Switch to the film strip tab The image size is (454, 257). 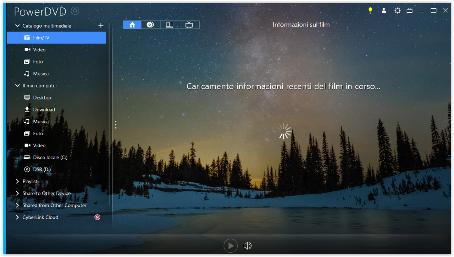pyautogui.click(x=170, y=25)
